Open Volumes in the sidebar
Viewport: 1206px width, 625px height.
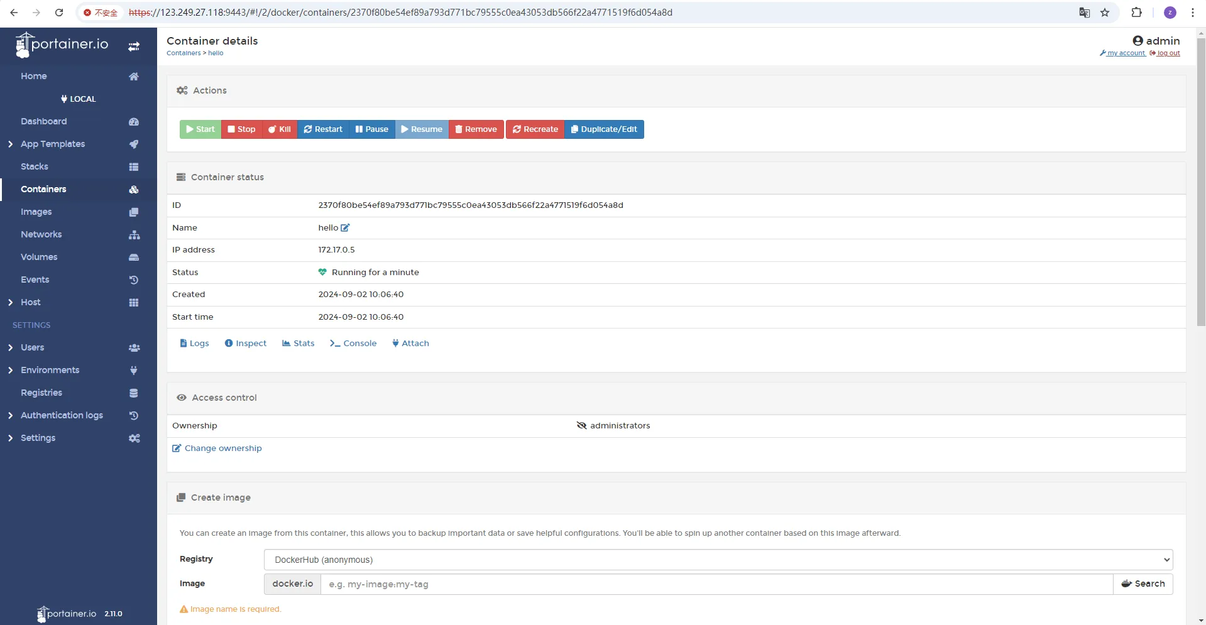(x=39, y=257)
